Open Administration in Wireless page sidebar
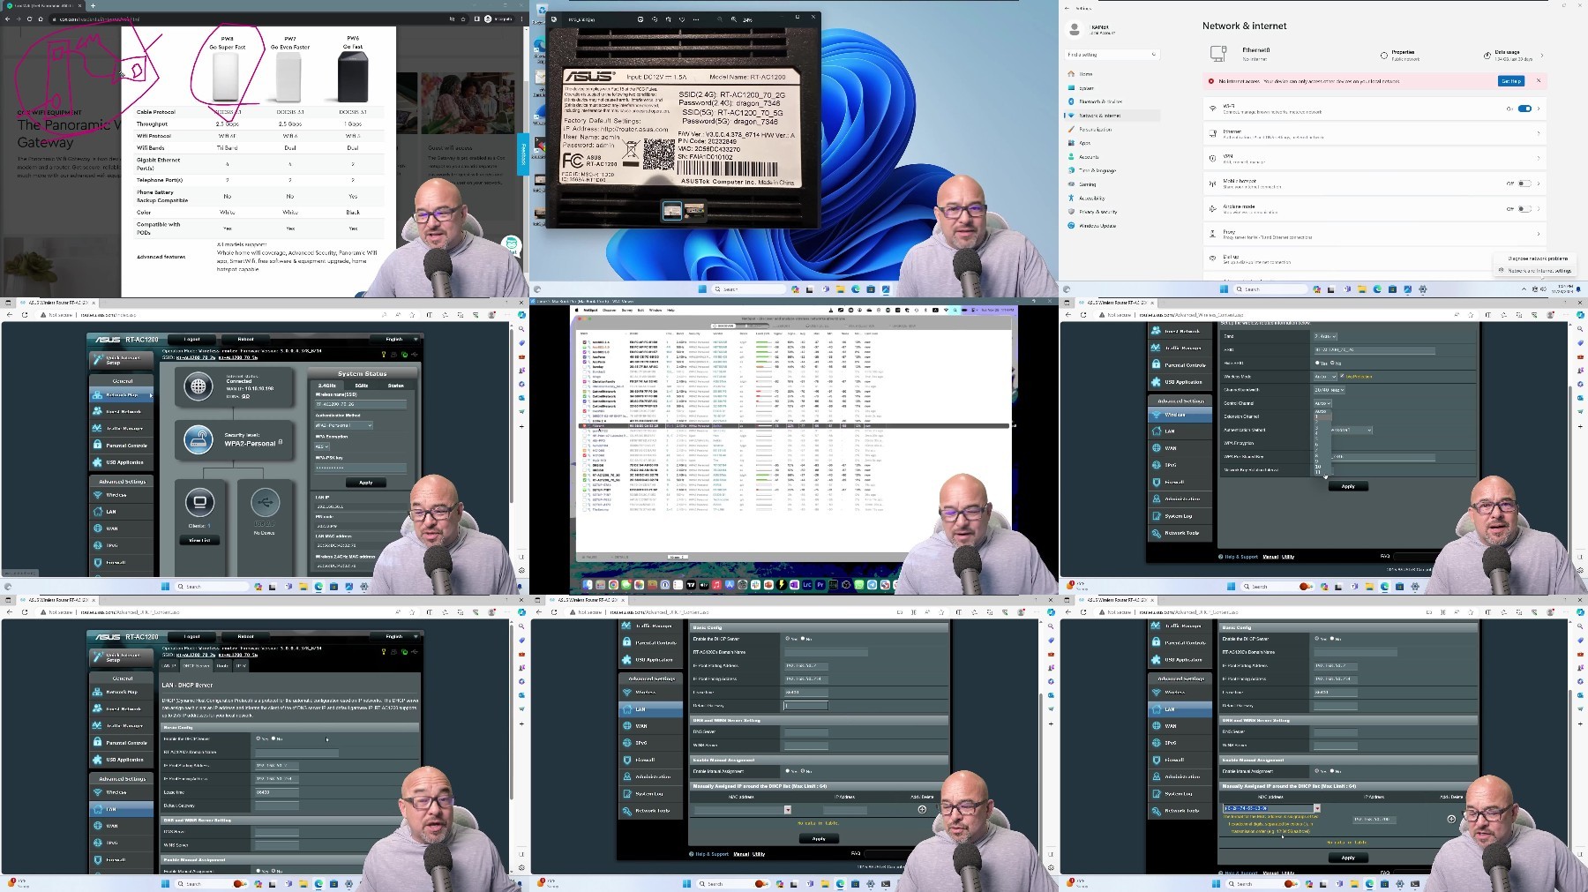1588x892 pixels. (1182, 498)
